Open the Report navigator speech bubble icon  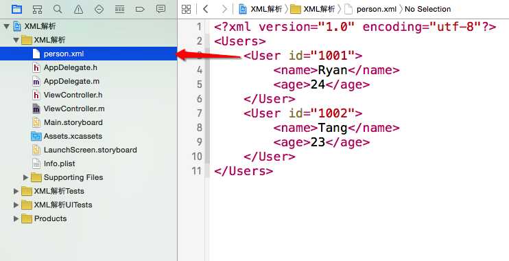click(x=161, y=9)
